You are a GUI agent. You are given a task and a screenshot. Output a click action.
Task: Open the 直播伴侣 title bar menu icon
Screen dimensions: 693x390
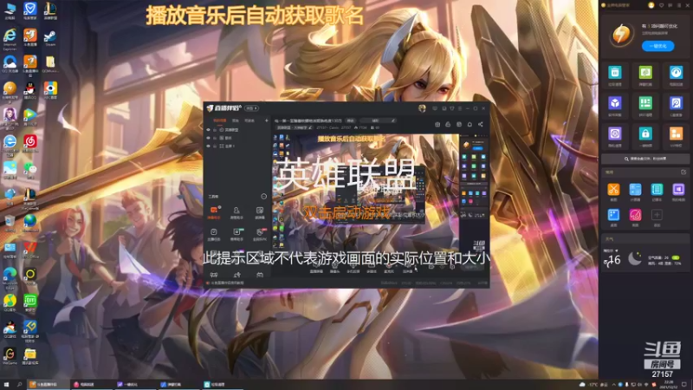pyautogui.click(x=460, y=108)
